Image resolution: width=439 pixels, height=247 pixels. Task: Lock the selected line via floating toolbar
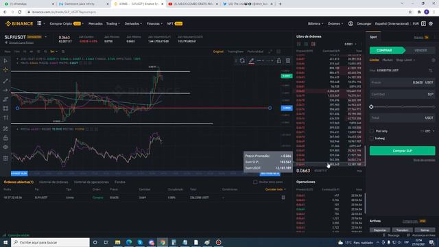click(x=279, y=61)
